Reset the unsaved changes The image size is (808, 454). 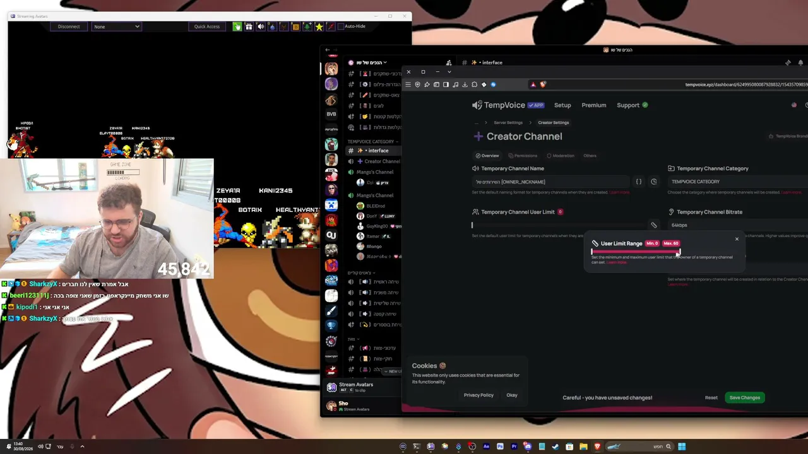point(711,398)
